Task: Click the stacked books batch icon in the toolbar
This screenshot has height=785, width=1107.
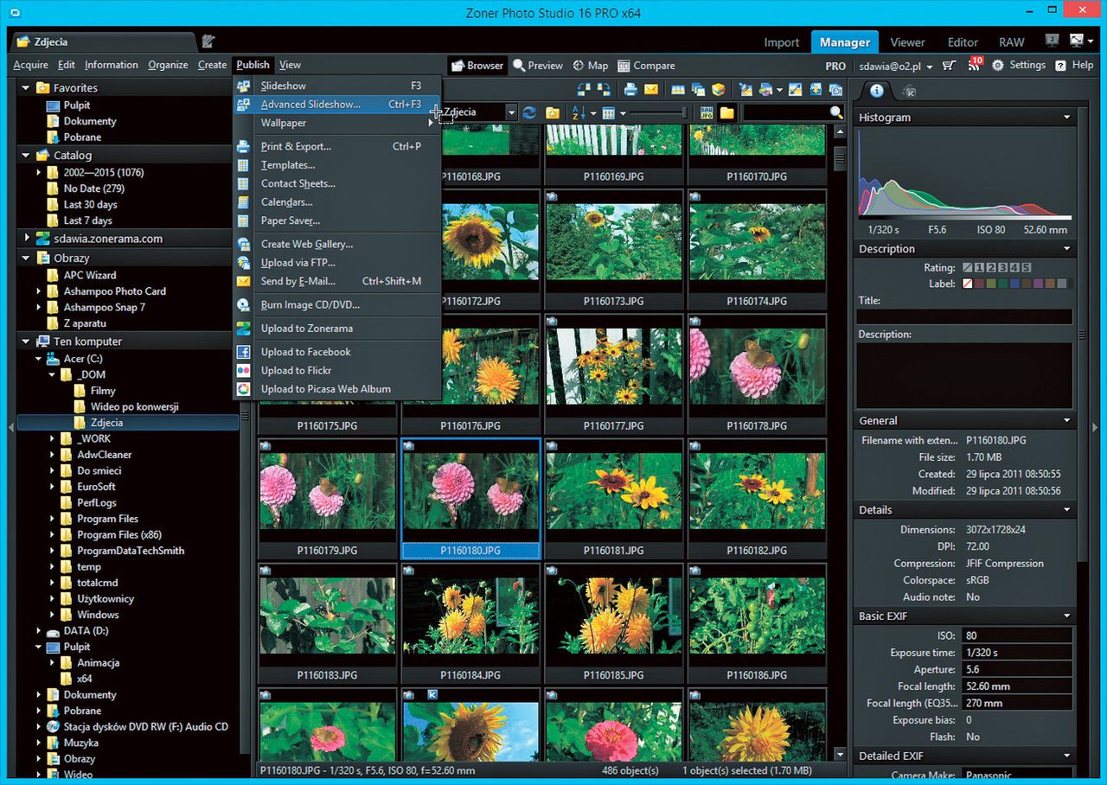Action: 719,89
